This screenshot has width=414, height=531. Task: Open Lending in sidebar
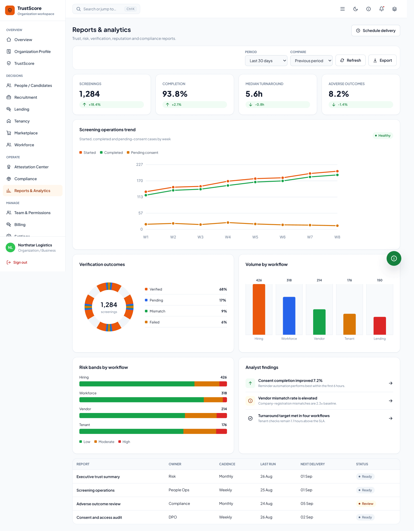(33, 109)
